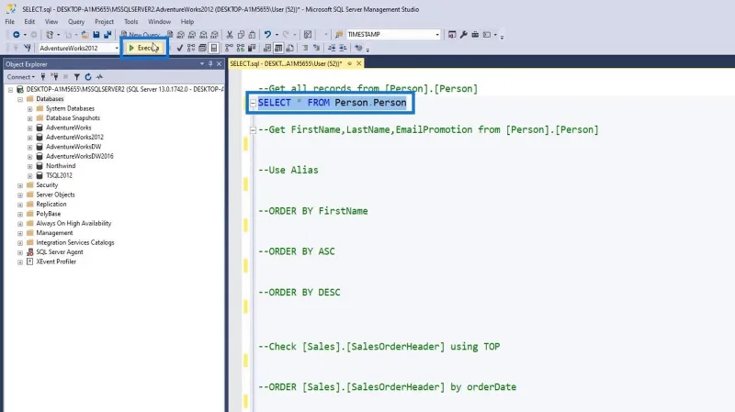Toggle Include Client Statistics icon
Viewport: 735px width, 412px height.
pyautogui.click(x=252, y=48)
